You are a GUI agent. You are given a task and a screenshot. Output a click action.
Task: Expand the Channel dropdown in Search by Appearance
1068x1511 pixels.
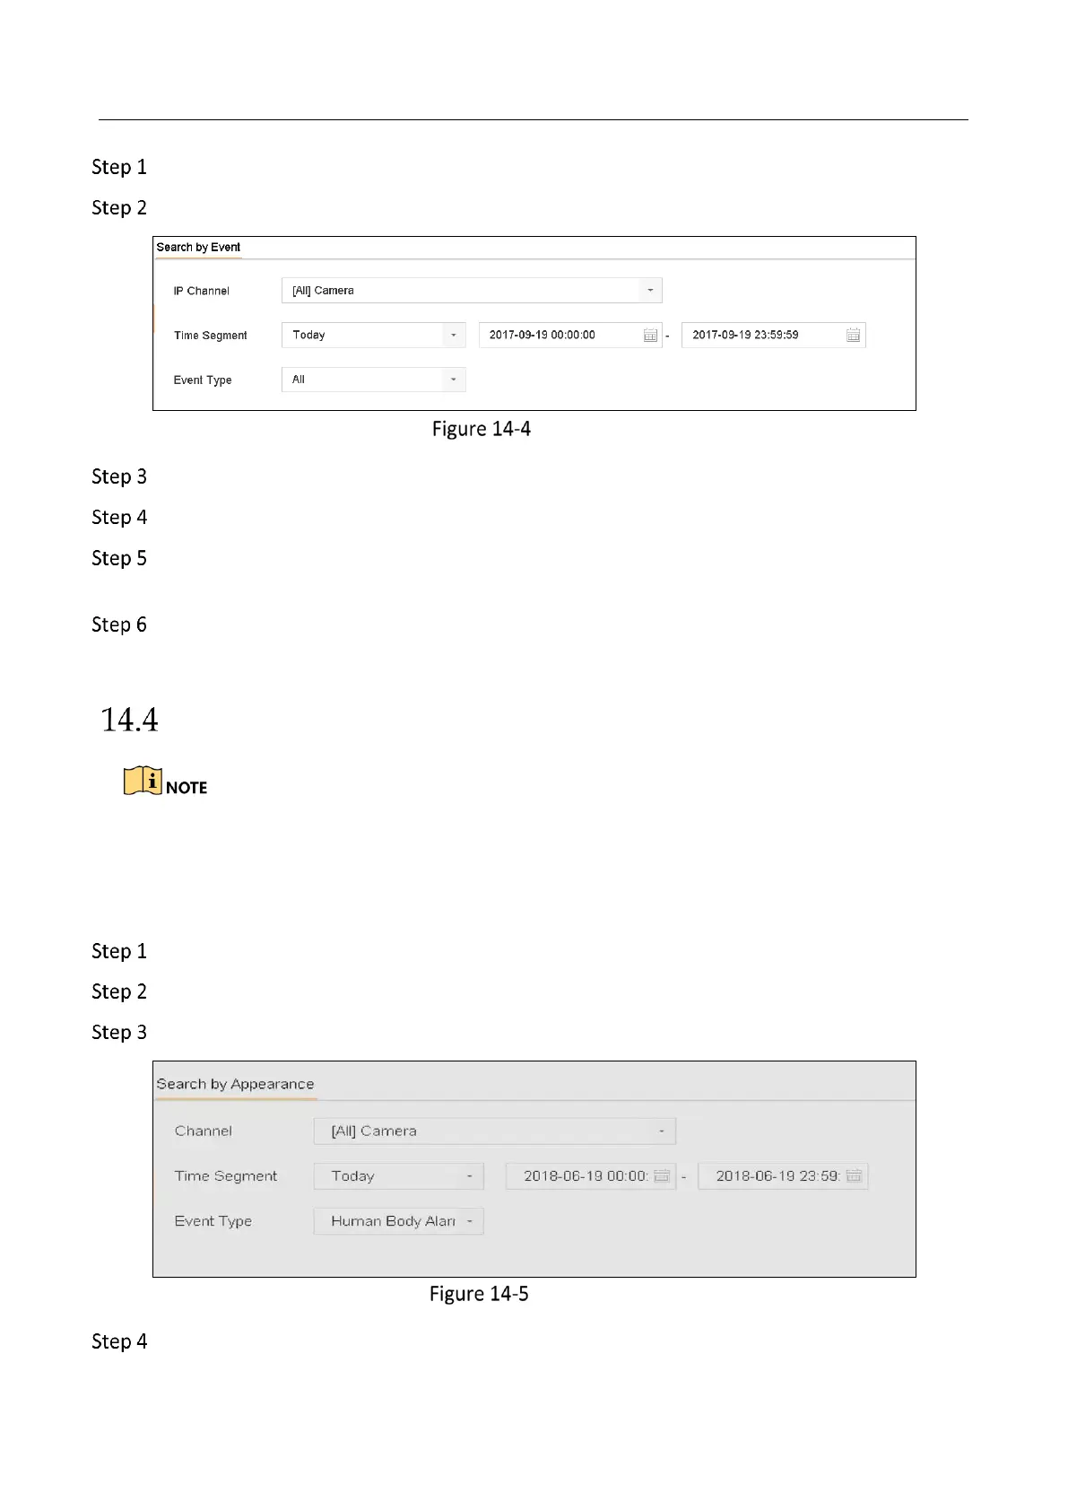pos(494,1131)
